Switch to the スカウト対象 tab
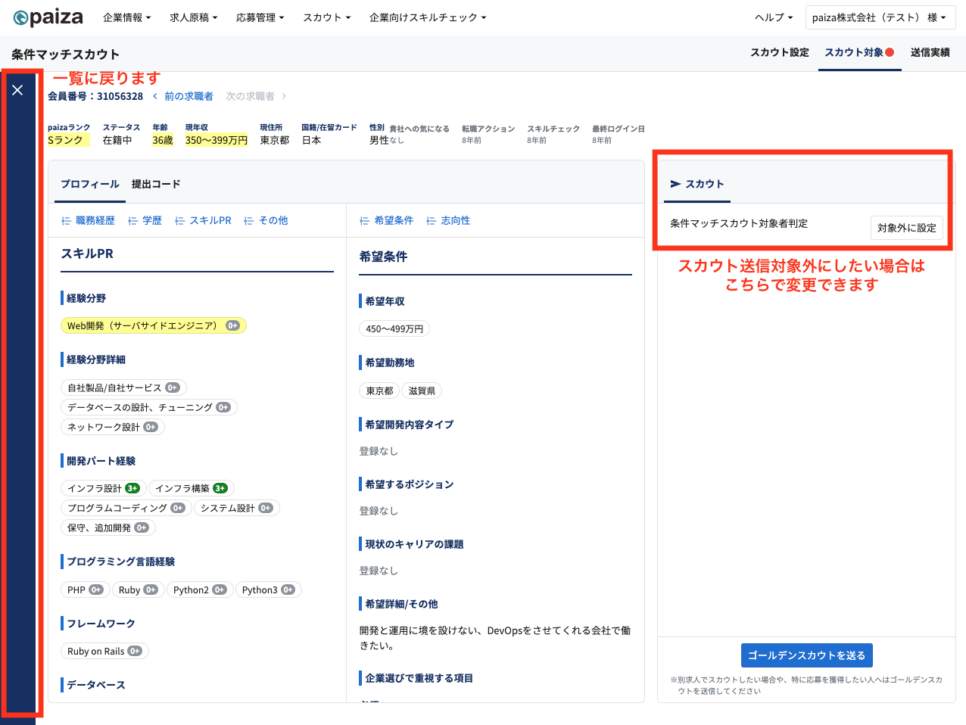This screenshot has width=966, height=725. (x=859, y=52)
